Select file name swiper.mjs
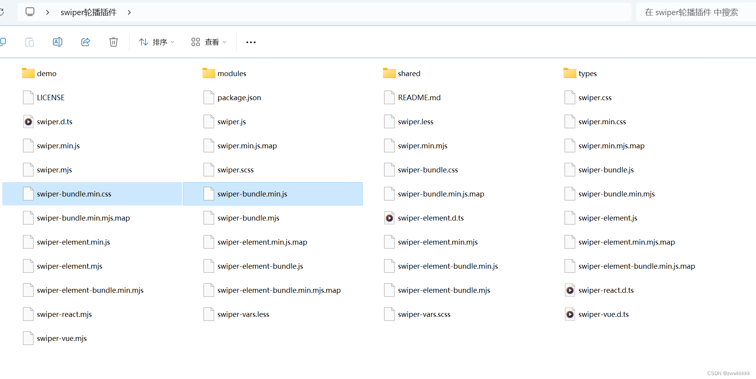Viewport: 756px width, 379px height. 54,170
